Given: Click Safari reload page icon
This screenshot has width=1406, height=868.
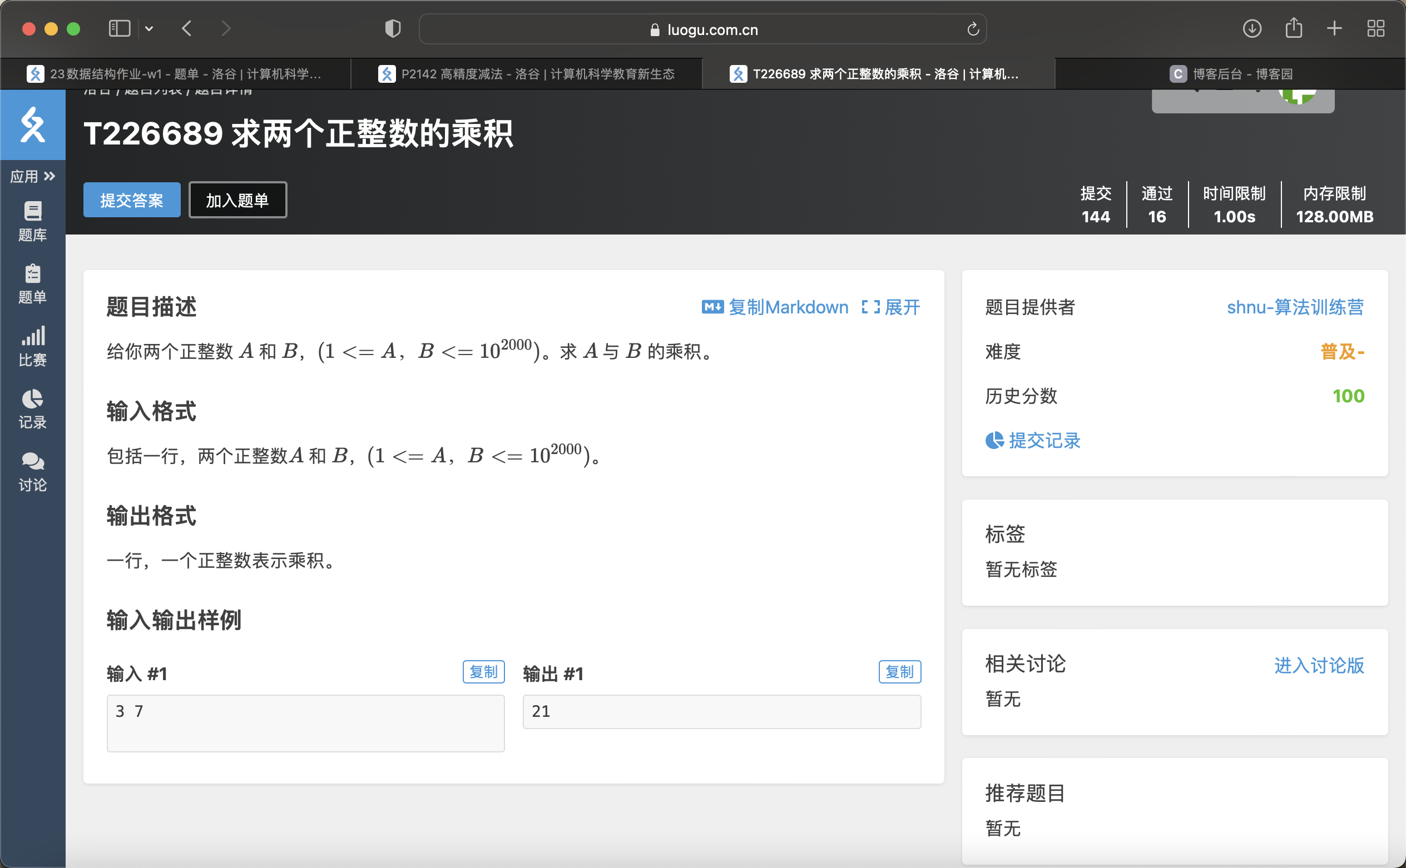Looking at the screenshot, I should 972,29.
